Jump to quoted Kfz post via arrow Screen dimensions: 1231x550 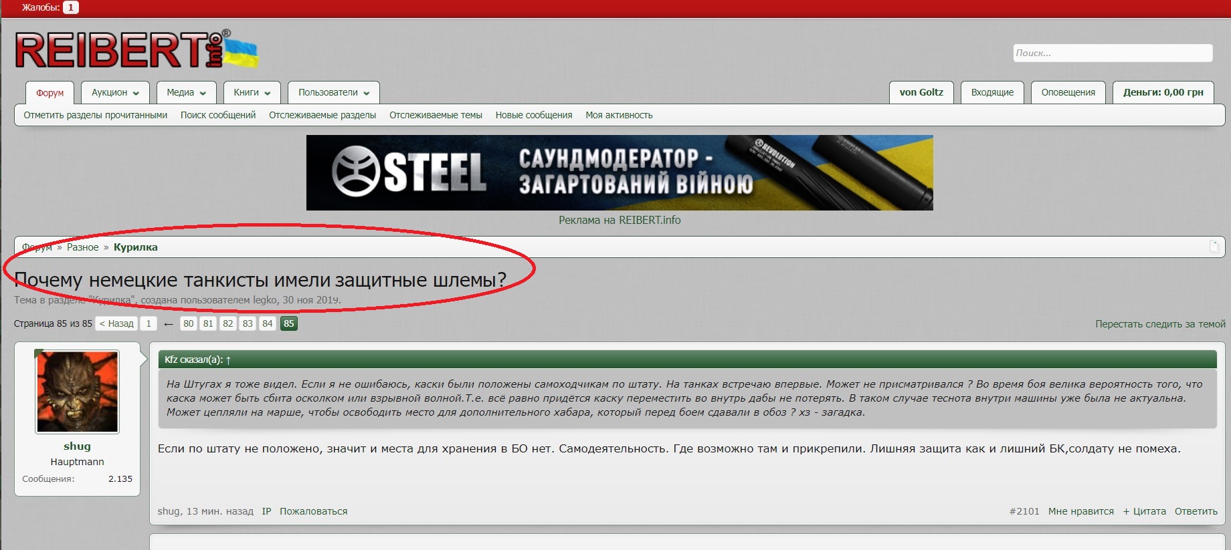pos(228,360)
